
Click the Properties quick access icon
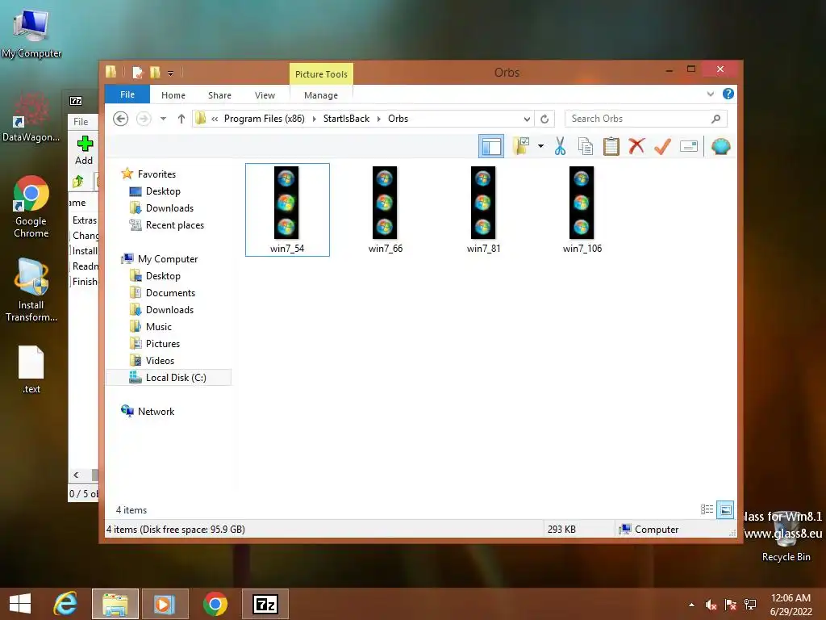click(137, 72)
